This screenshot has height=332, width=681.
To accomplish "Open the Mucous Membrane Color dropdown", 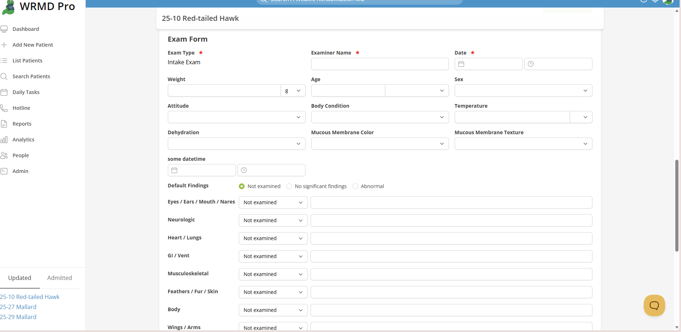I will (x=380, y=144).
